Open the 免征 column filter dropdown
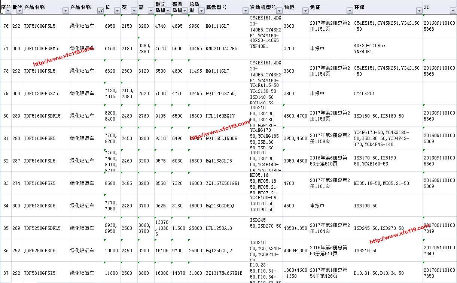 tap(349, 11)
